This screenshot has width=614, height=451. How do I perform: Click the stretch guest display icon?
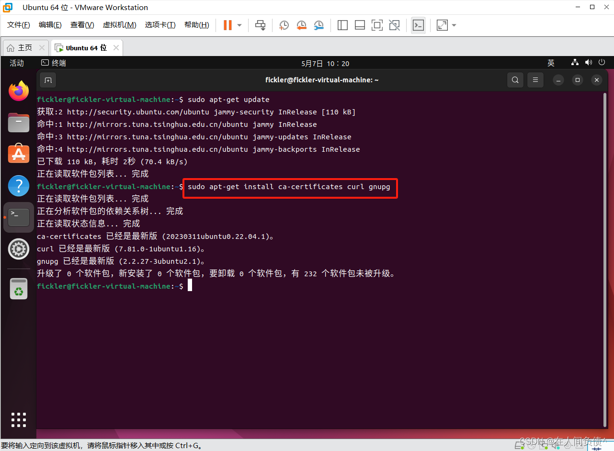tap(442, 25)
